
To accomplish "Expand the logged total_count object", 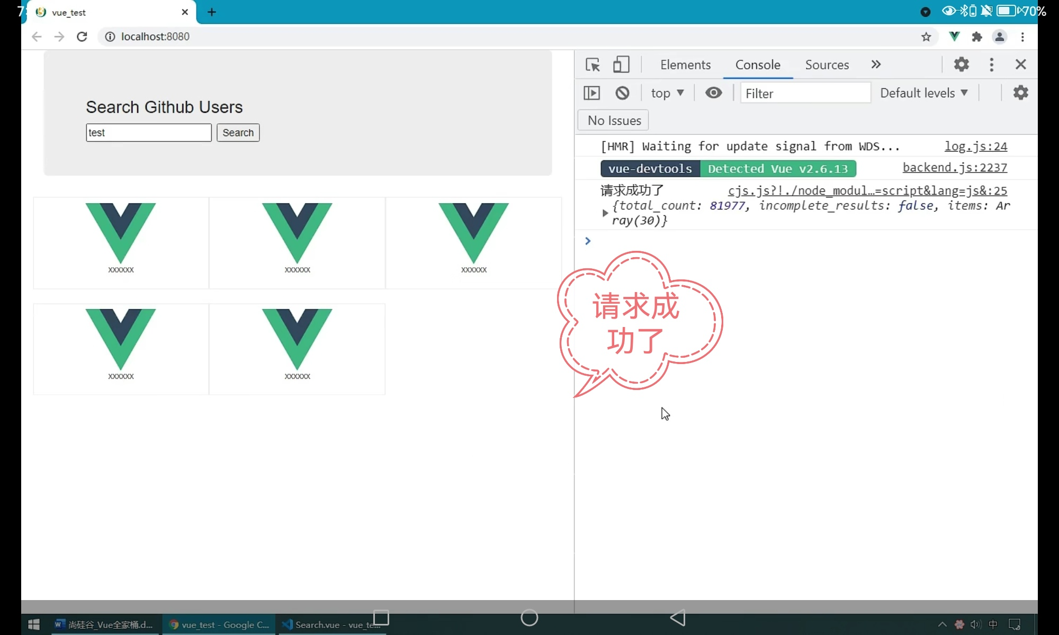I will click(x=605, y=213).
